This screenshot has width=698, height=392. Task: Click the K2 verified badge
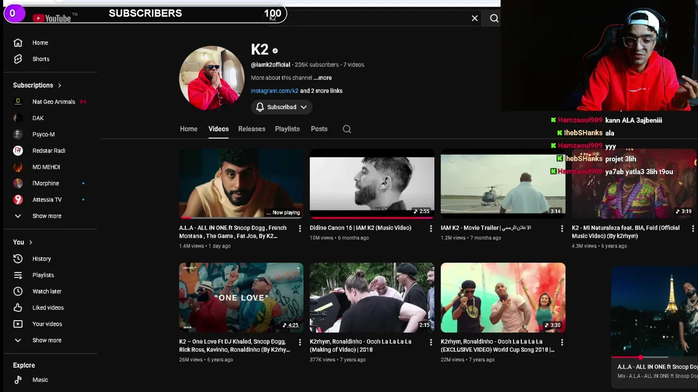click(x=275, y=51)
